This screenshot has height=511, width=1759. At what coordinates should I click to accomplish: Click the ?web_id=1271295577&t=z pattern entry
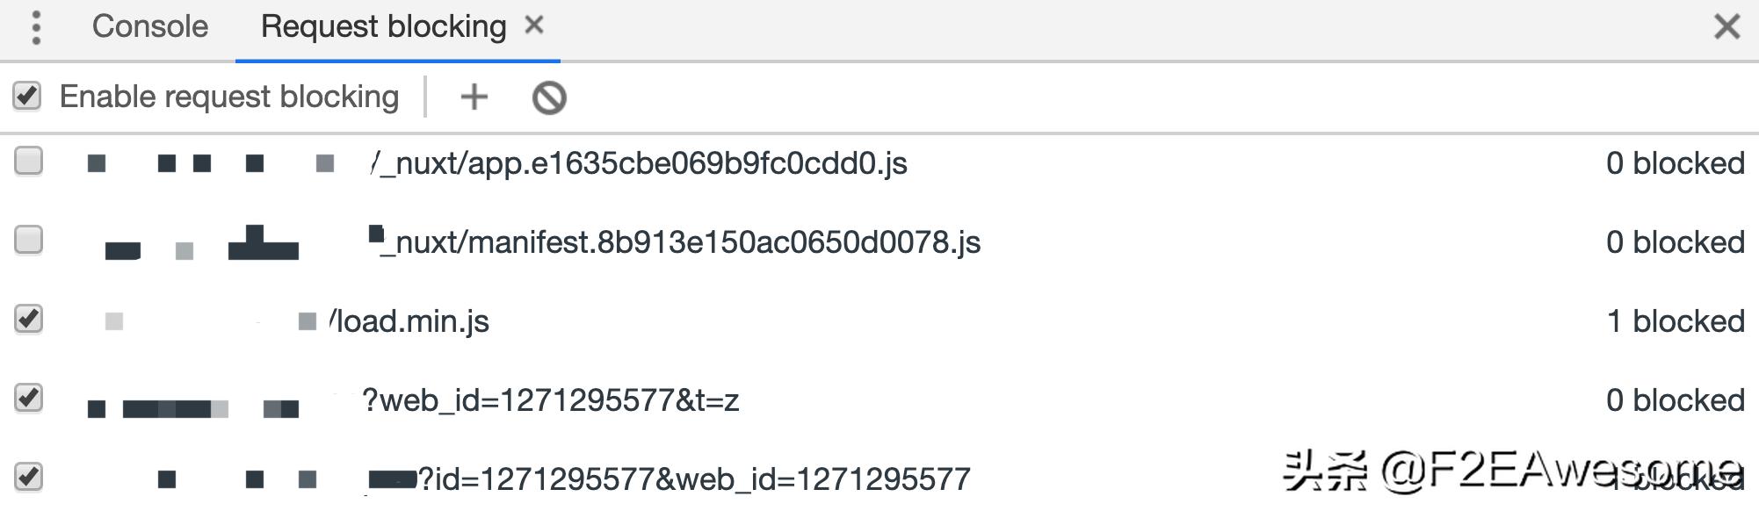click(551, 400)
